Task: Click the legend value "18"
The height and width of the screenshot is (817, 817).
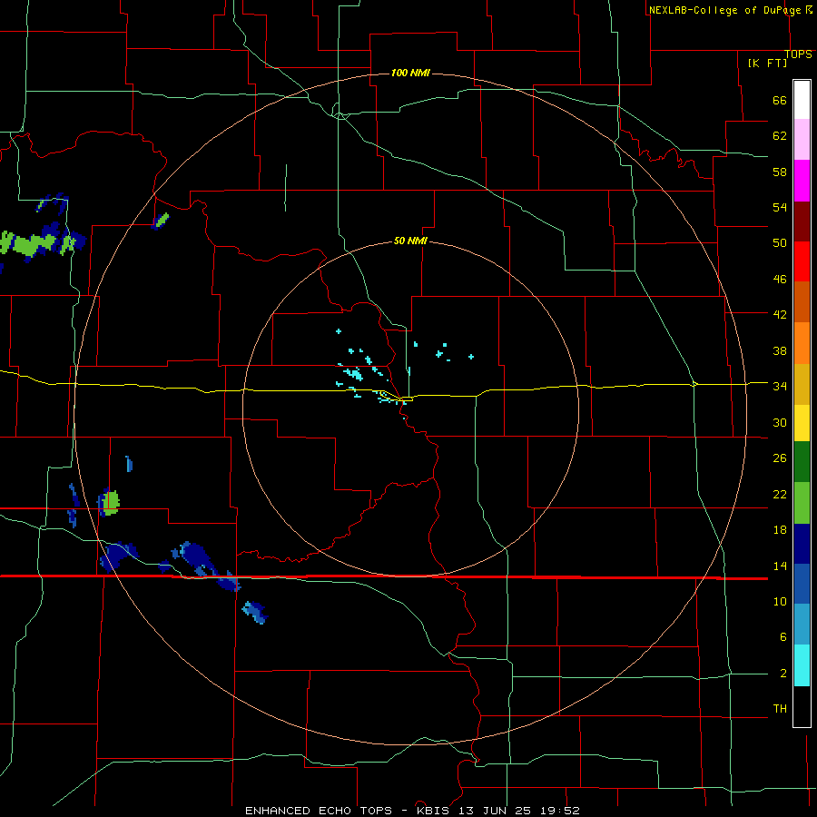Action: 780,530
